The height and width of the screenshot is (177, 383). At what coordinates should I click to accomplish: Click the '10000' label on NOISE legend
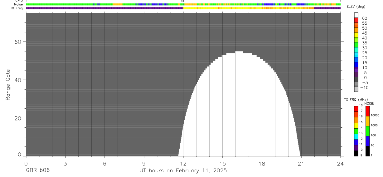(375, 115)
